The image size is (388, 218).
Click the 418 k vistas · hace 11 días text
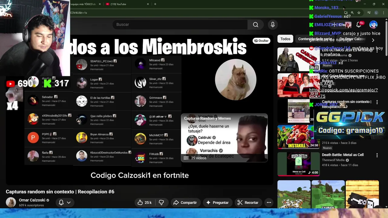click(x=340, y=165)
